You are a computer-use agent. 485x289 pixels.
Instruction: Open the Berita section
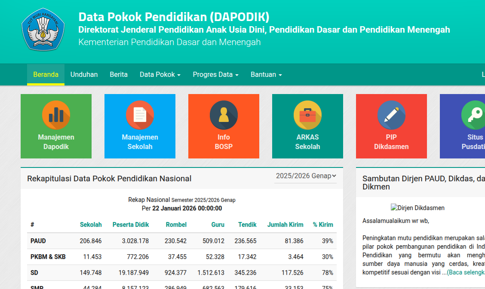[118, 74]
